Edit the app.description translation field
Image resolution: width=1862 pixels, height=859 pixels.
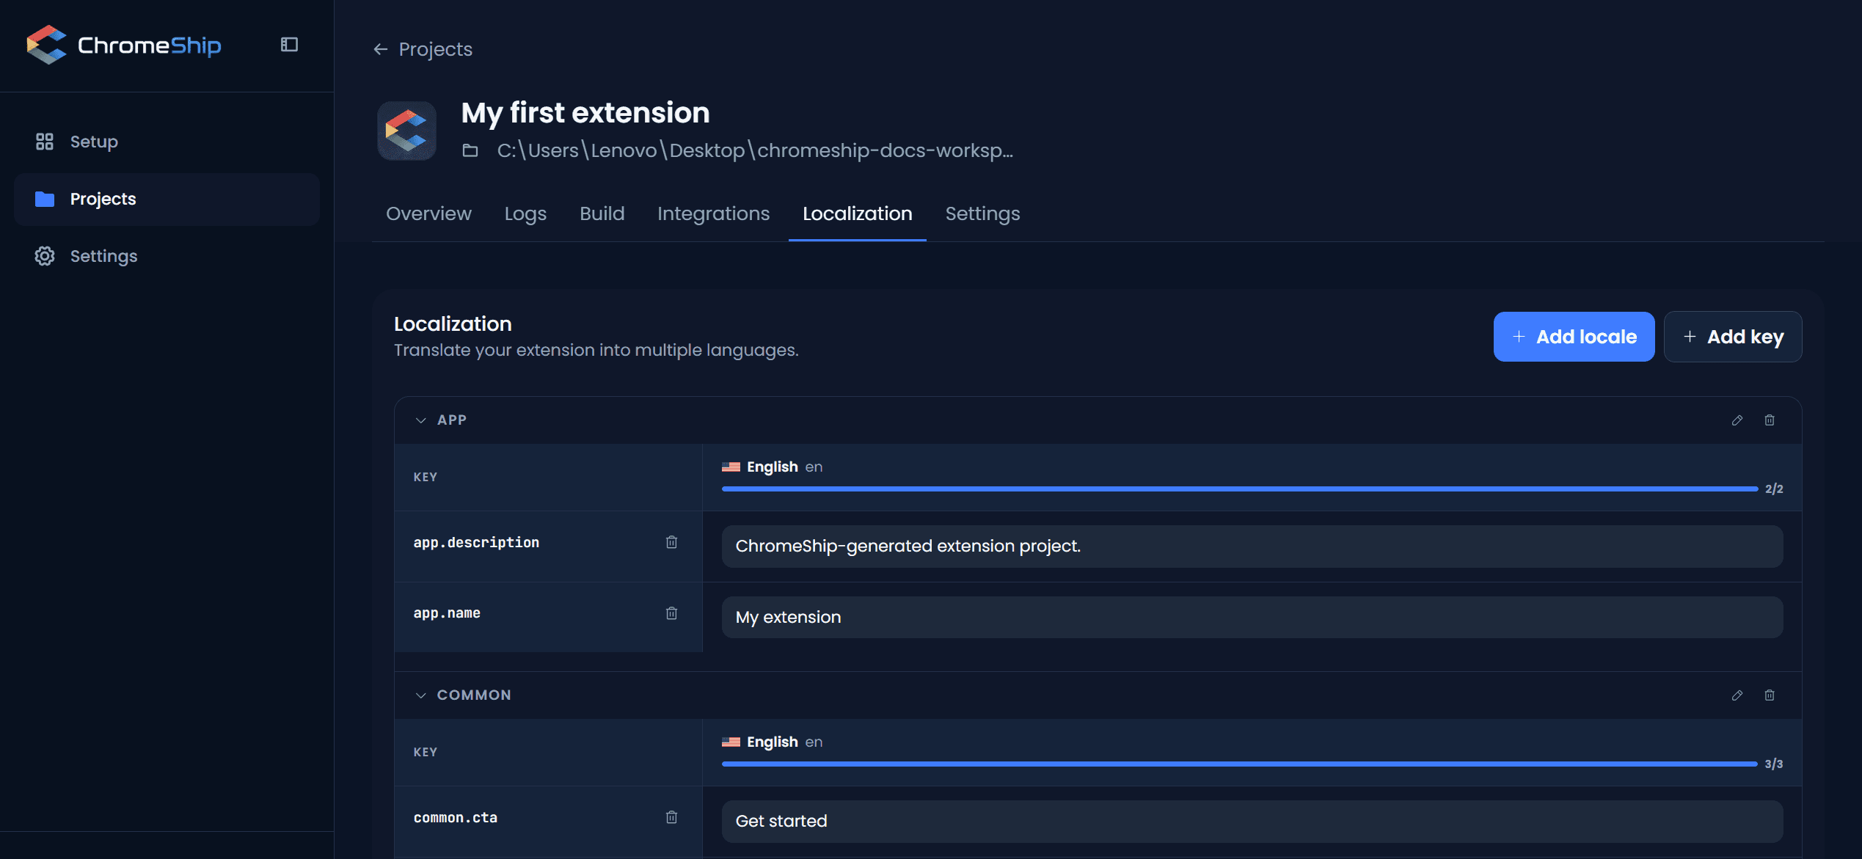(1252, 547)
